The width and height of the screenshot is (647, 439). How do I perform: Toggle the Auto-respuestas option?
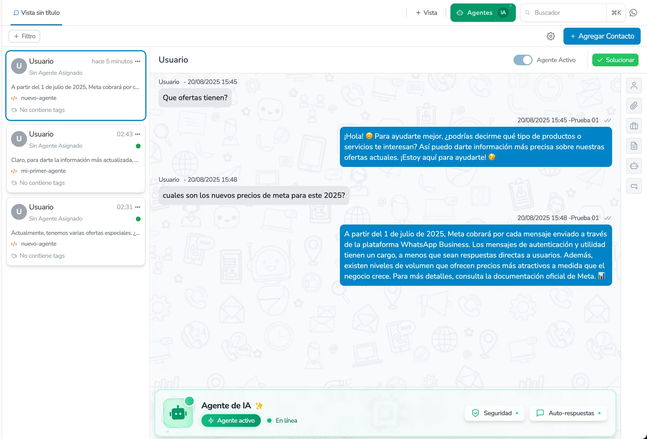[x=568, y=413]
